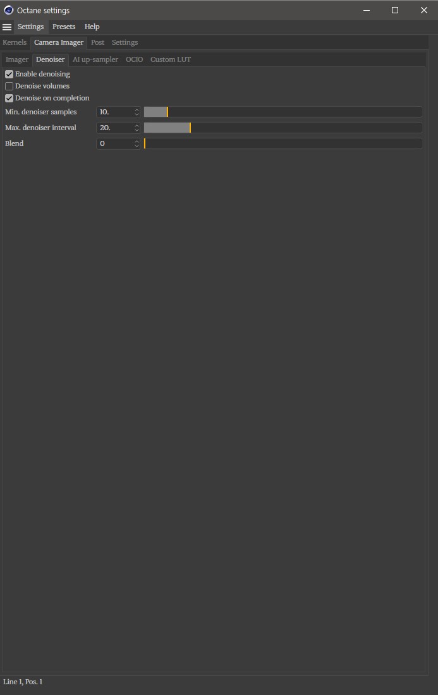Click the 'Line 1, Pos. 1' status text

(x=23, y=682)
